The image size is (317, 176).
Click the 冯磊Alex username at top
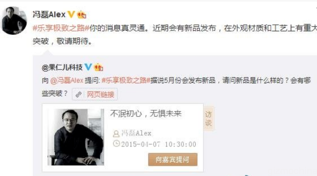point(49,14)
